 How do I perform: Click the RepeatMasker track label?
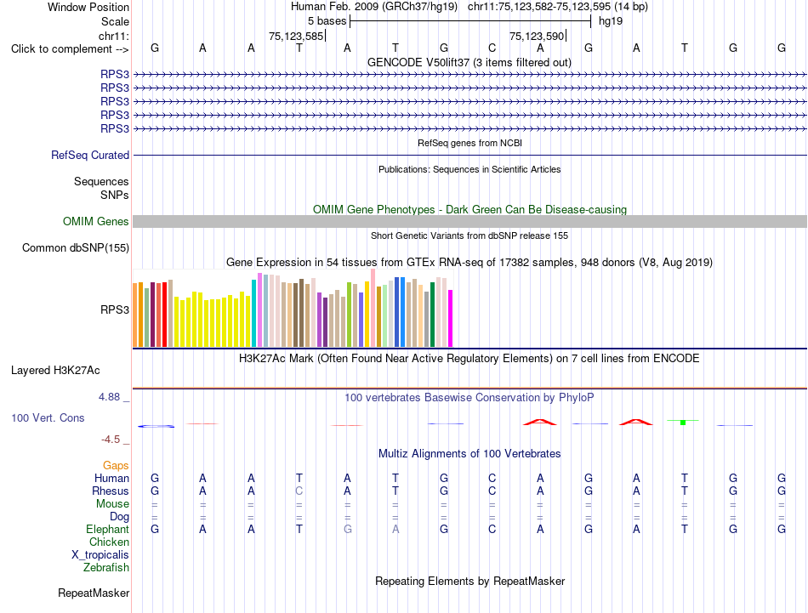coord(94,593)
